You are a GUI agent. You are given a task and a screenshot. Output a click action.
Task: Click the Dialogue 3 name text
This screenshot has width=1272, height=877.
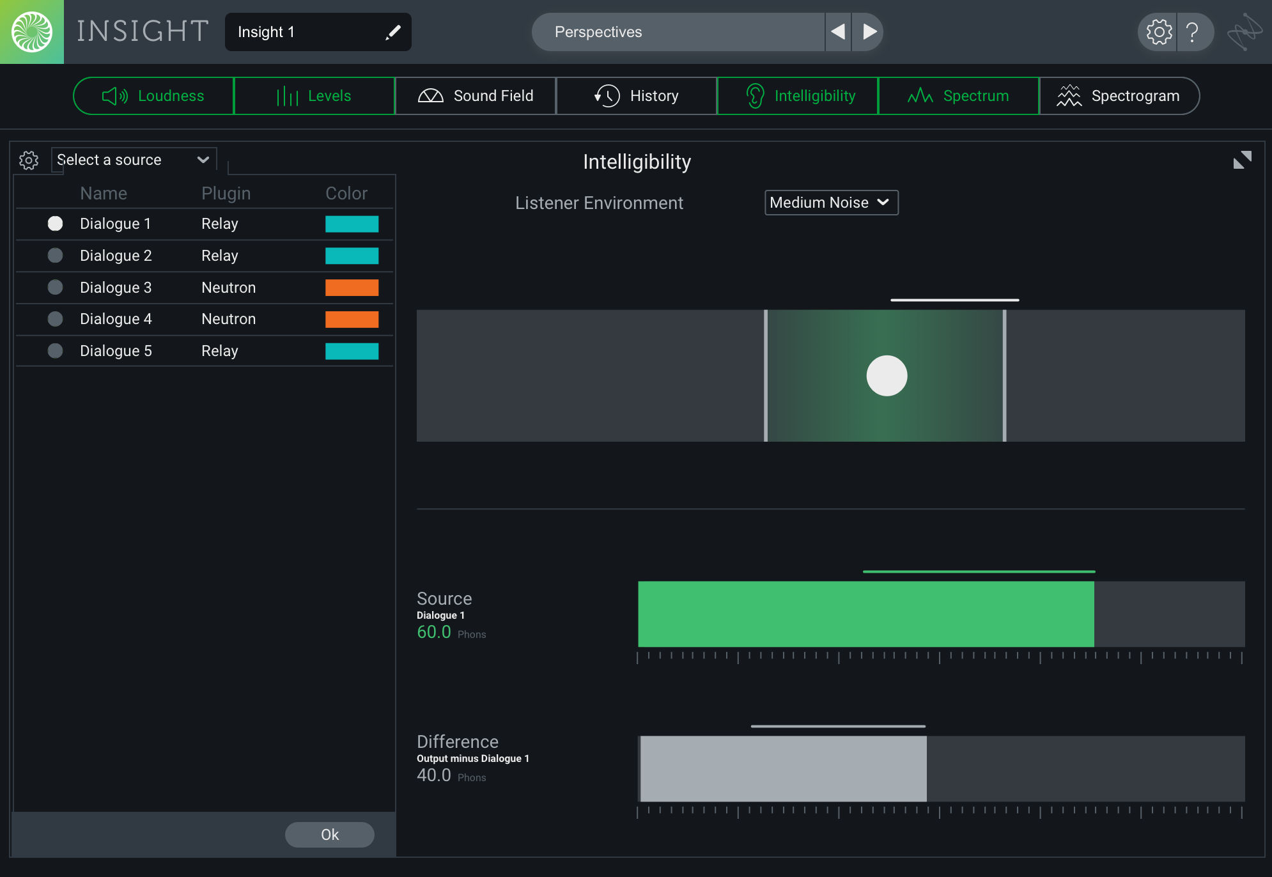[116, 288]
